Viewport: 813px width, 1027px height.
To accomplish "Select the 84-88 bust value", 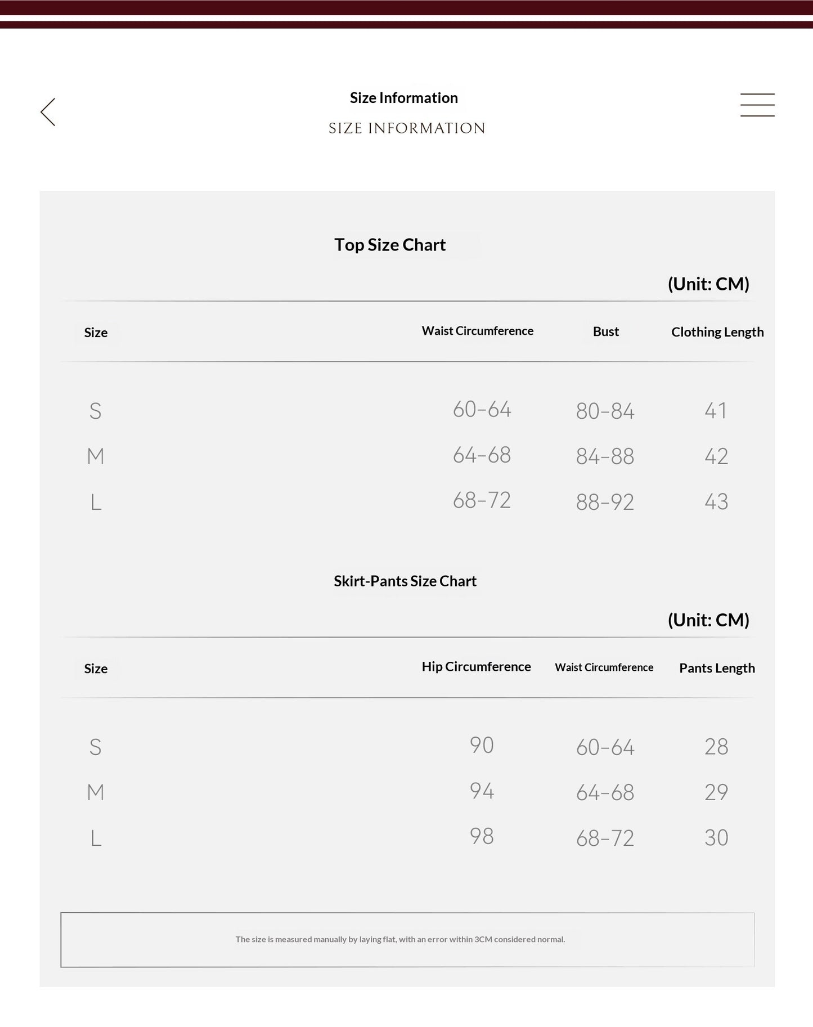I will [605, 456].
